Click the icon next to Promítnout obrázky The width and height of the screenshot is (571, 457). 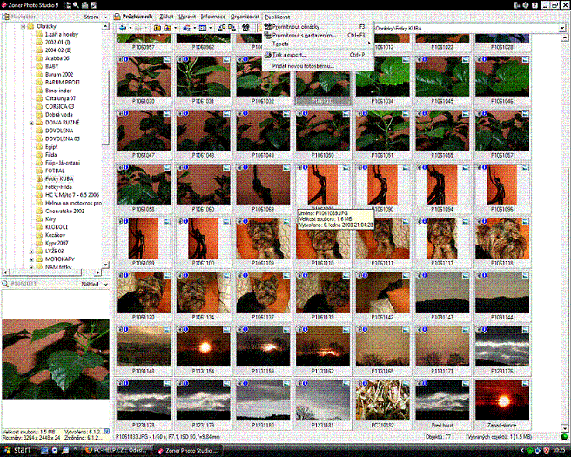(x=266, y=26)
